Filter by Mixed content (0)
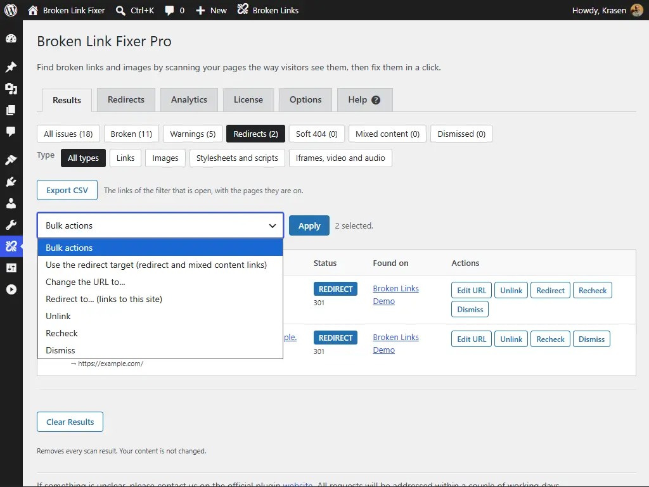 387,134
